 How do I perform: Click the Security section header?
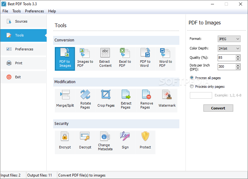coord(116,124)
